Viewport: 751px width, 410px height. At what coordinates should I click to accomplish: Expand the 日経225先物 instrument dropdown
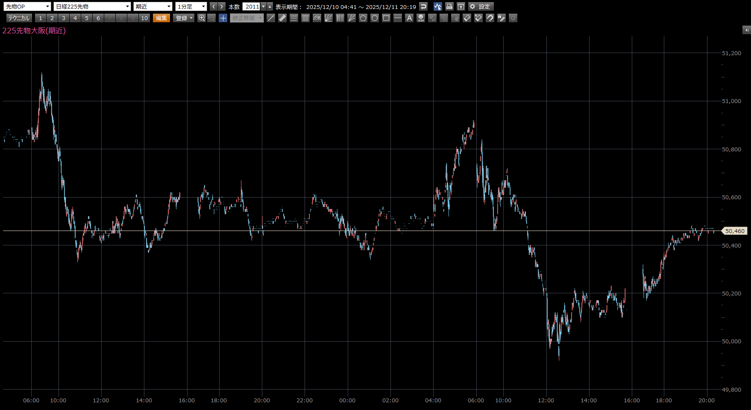pos(92,6)
